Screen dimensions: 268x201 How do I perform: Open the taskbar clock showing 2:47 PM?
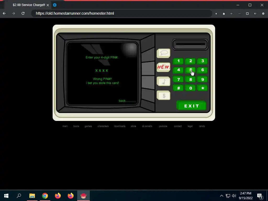point(245,196)
